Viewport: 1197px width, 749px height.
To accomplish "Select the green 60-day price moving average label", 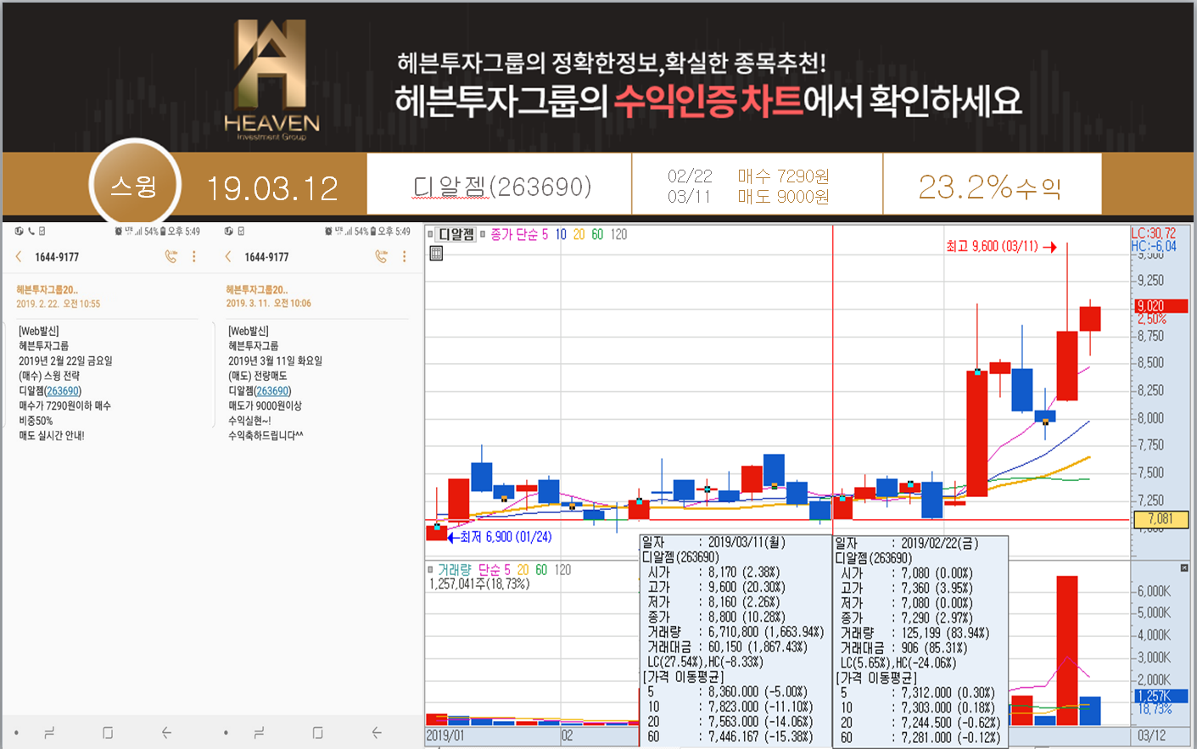I will 597,234.
